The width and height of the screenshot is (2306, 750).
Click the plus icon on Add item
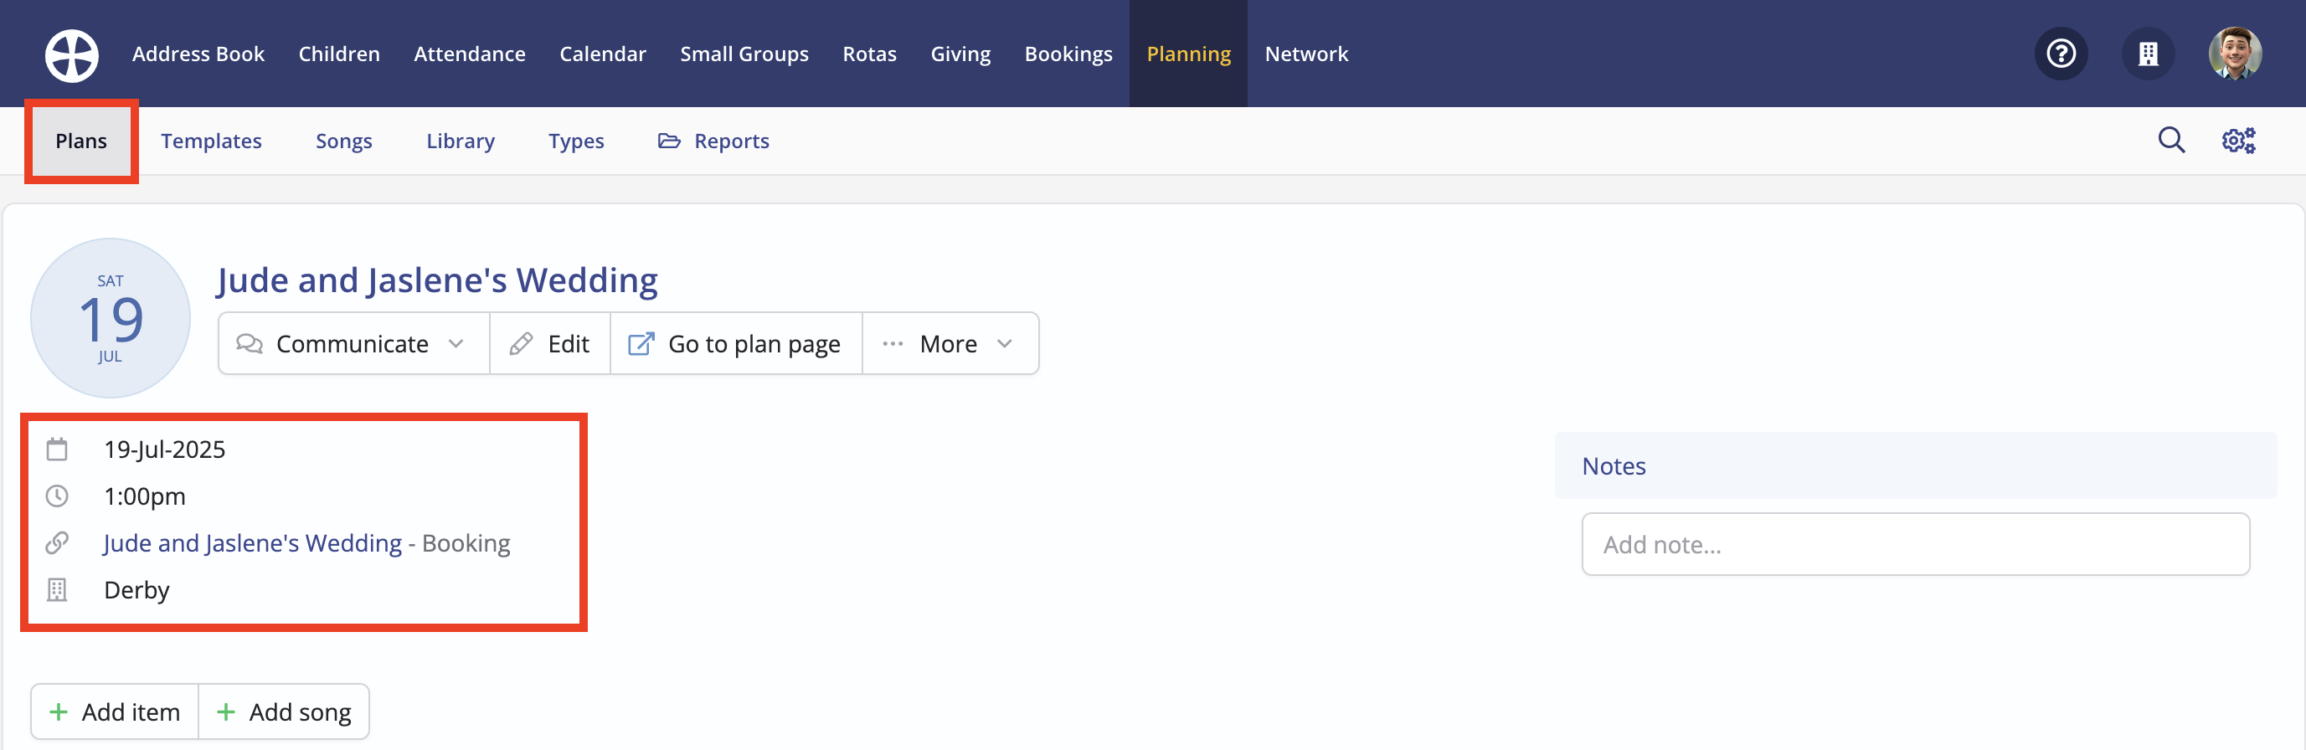click(x=58, y=711)
